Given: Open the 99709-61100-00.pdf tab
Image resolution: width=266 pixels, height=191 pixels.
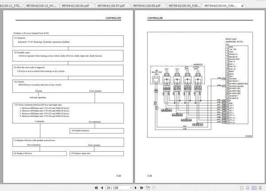Looking at the screenshot, I should pos(75,6).
